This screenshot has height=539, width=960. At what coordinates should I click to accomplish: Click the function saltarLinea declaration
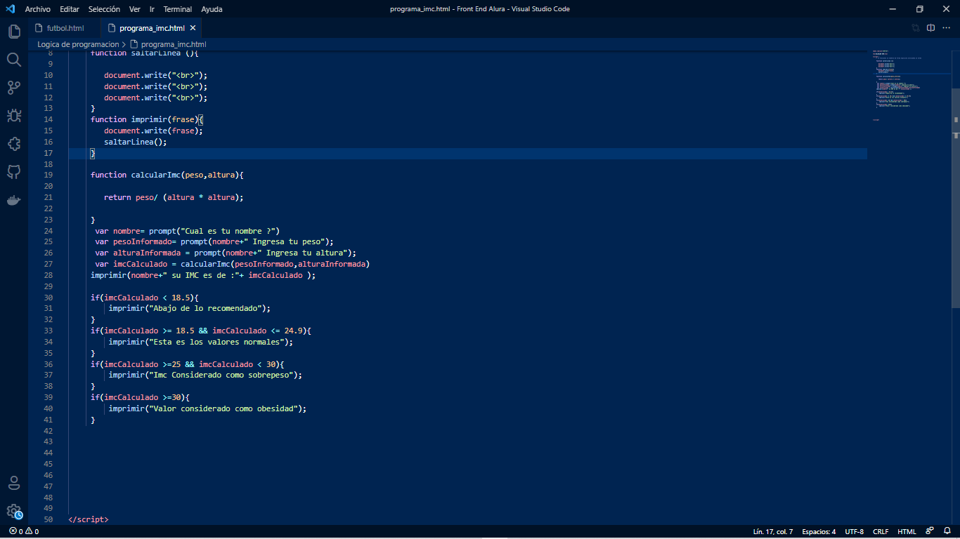pyautogui.click(x=145, y=53)
